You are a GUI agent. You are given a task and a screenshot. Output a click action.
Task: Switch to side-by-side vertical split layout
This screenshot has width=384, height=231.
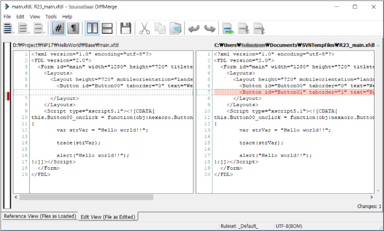92,29
